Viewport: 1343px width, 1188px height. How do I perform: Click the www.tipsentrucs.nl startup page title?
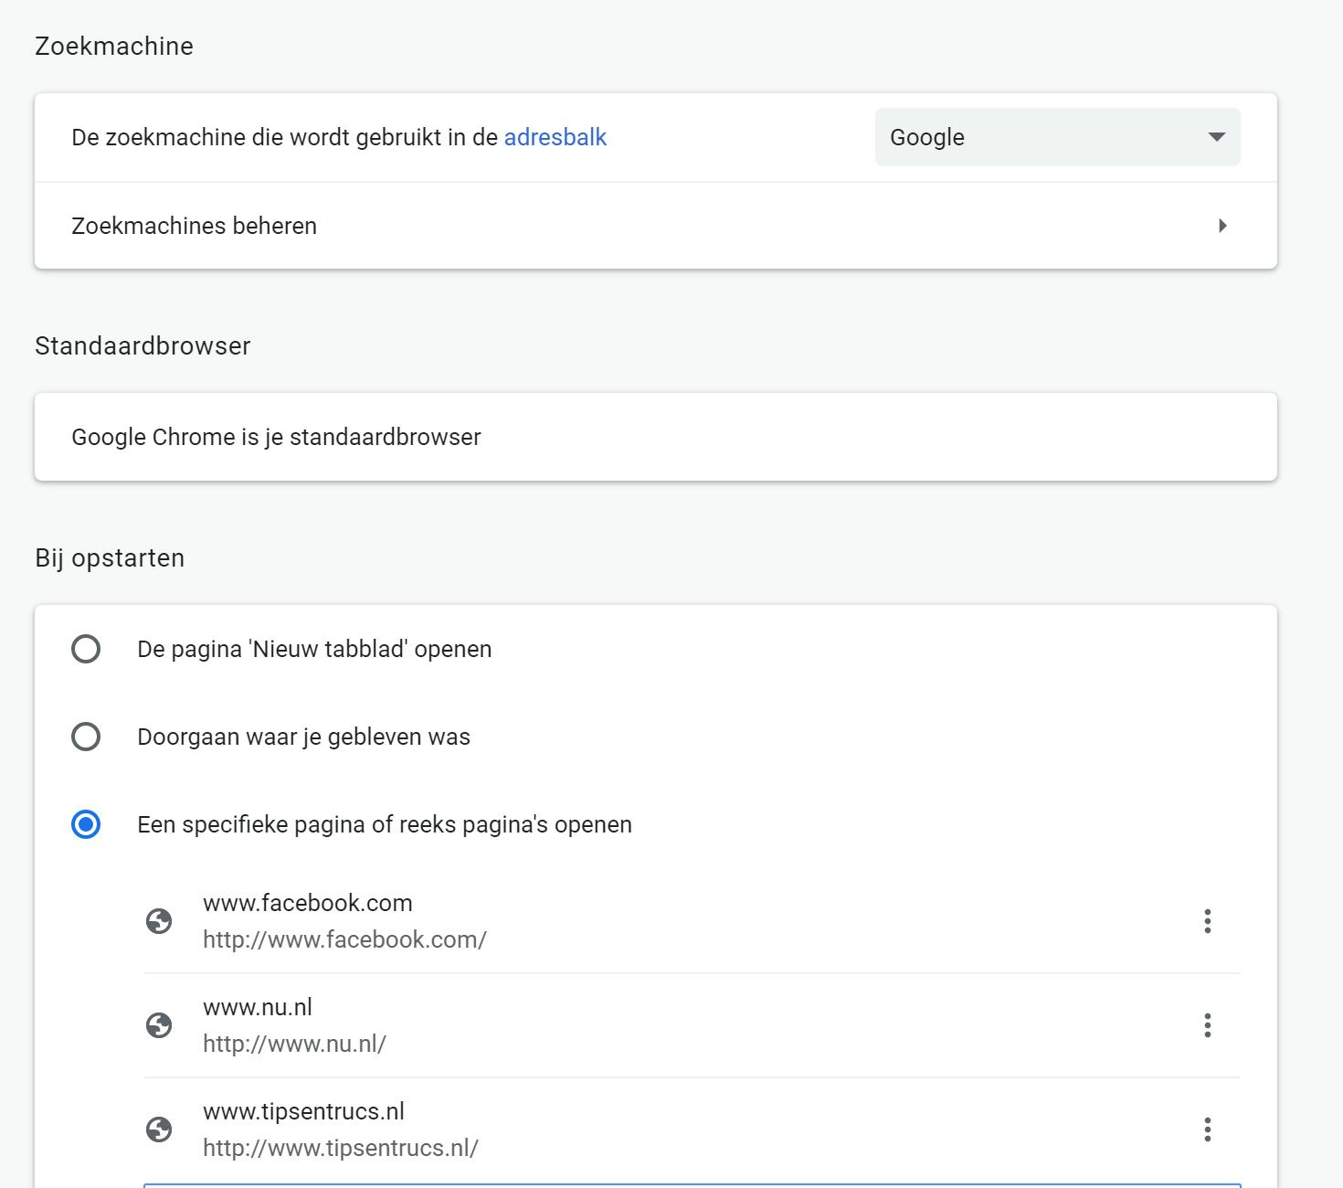[x=303, y=1111]
